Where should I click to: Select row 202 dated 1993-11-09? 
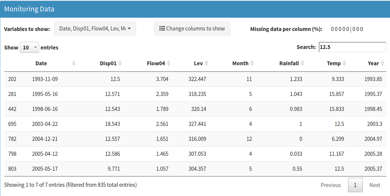point(45,79)
